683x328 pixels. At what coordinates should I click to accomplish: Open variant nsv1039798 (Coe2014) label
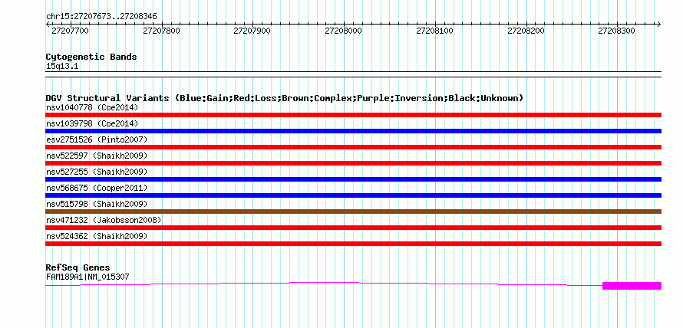coord(92,123)
